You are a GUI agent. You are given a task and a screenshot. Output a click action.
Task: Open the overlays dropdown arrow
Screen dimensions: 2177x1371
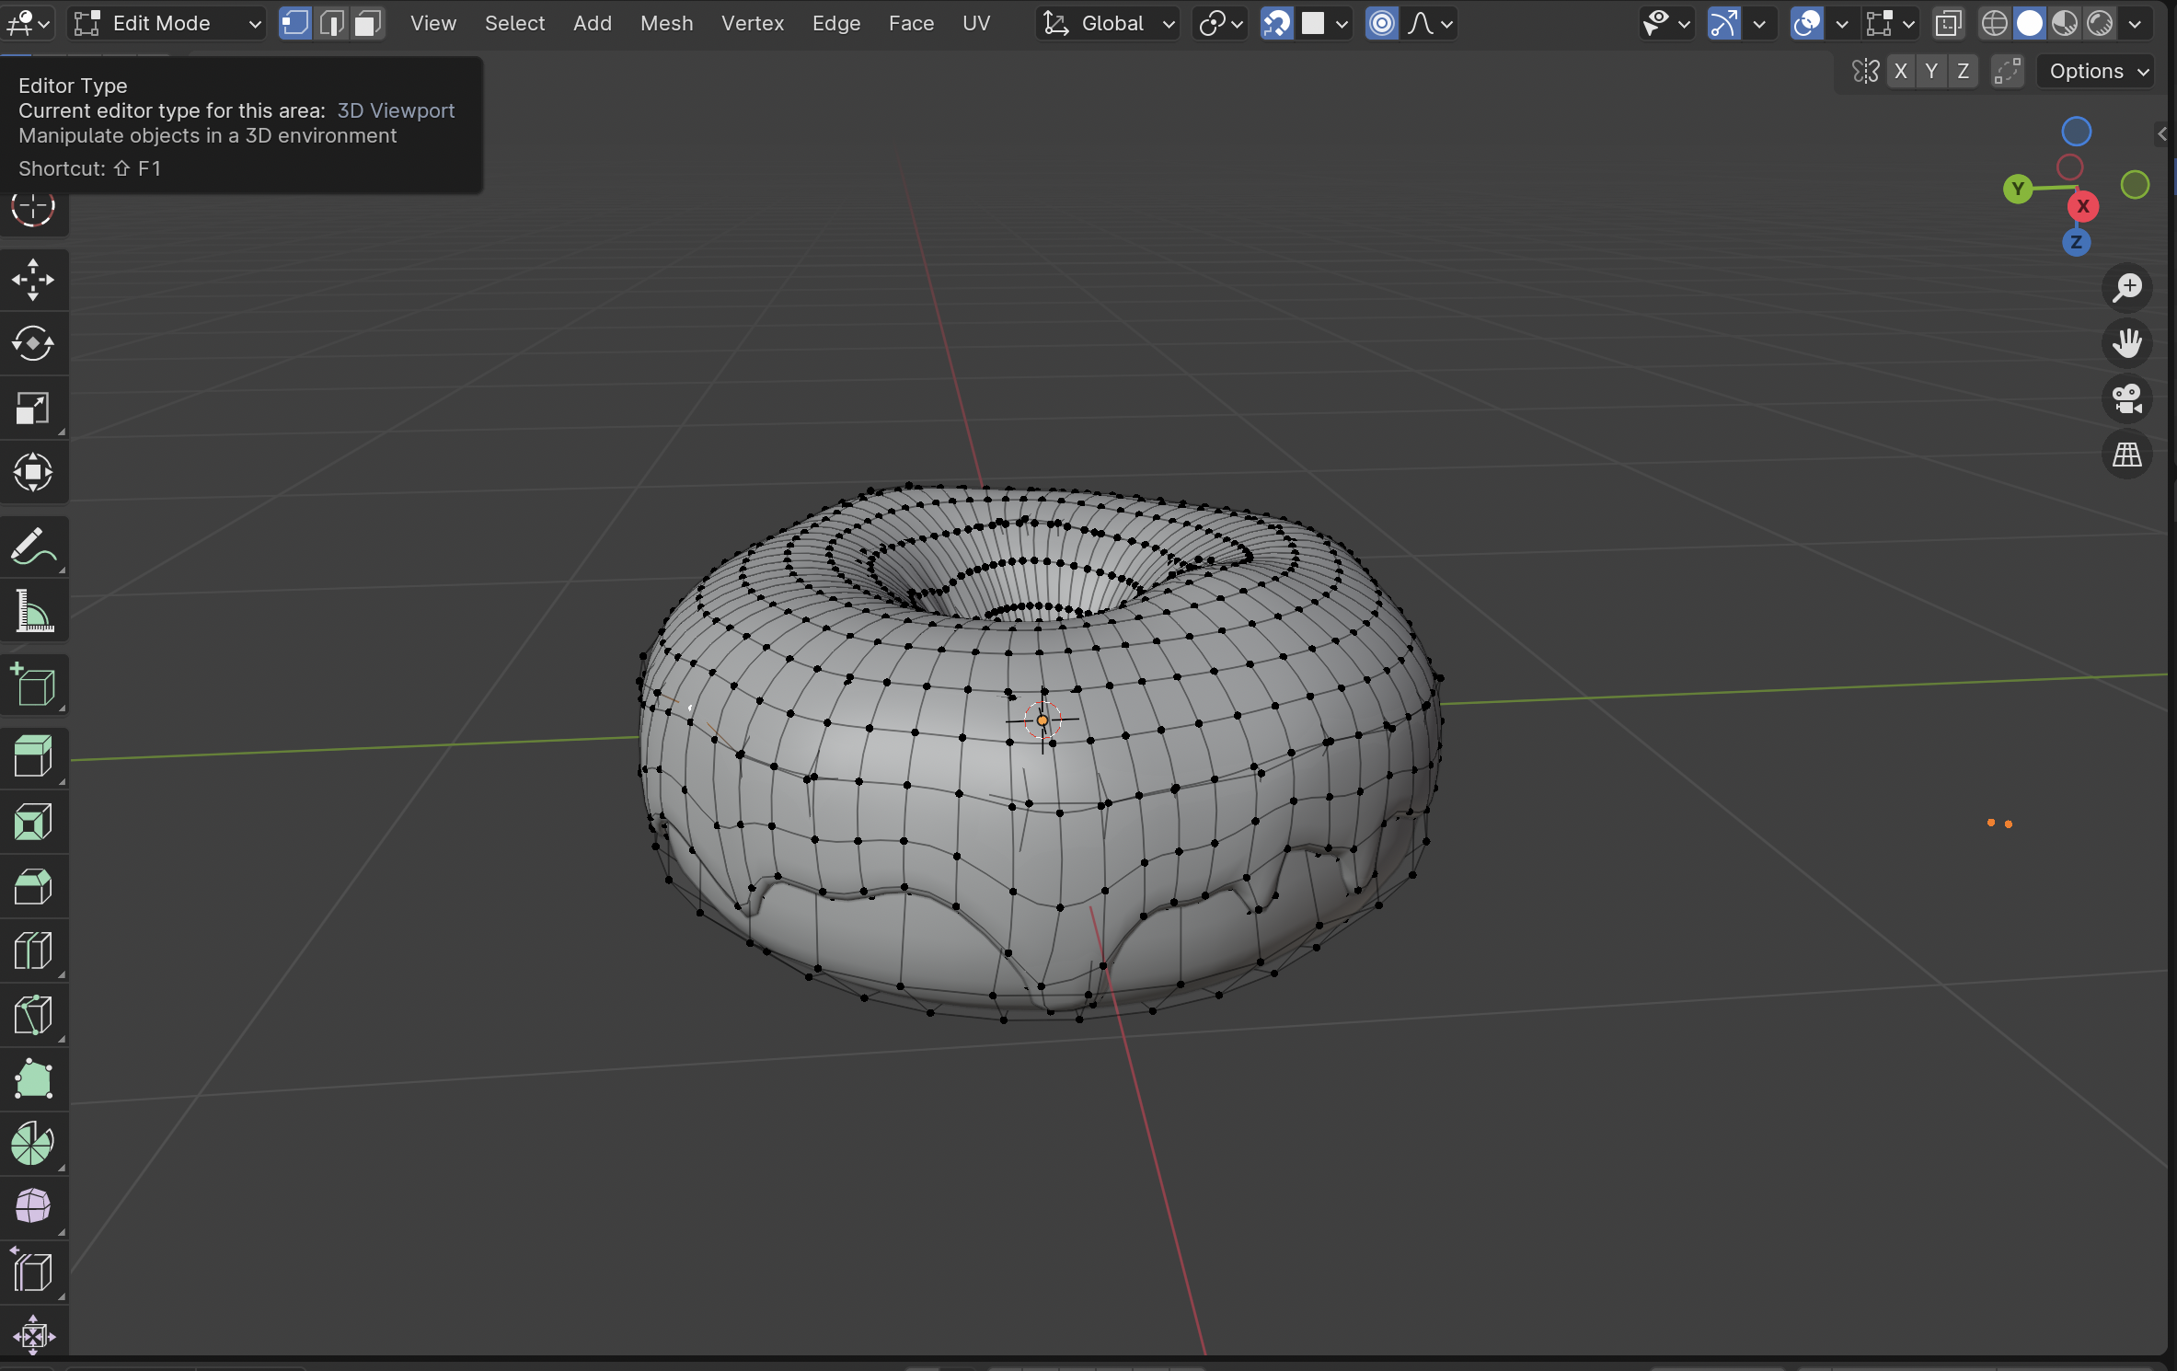[1842, 23]
